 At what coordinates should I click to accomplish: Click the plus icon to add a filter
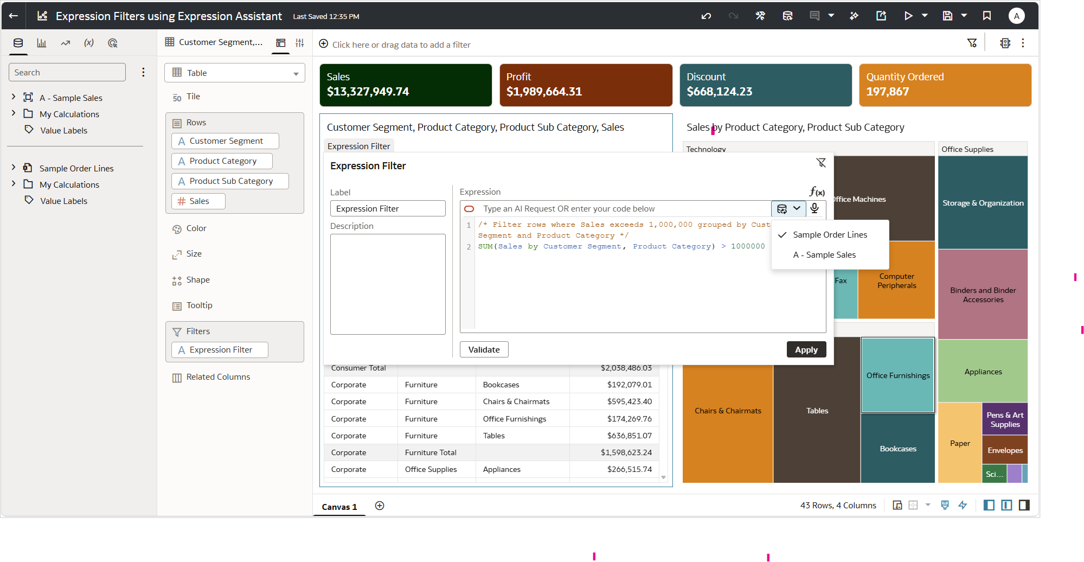coord(324,43)
